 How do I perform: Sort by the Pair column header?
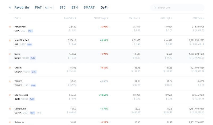(18, 18)
